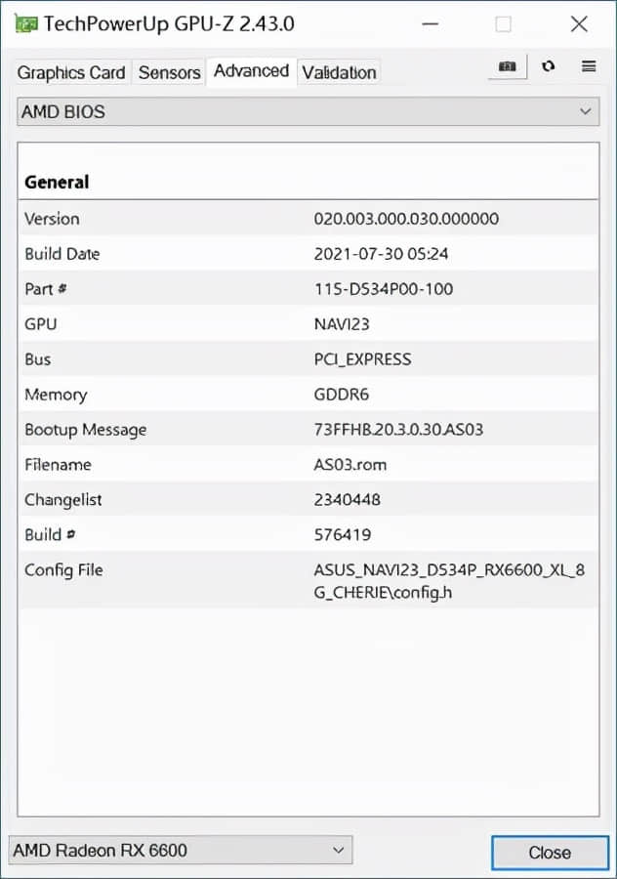Select the Memory value GDDR6

pos(342,395)
